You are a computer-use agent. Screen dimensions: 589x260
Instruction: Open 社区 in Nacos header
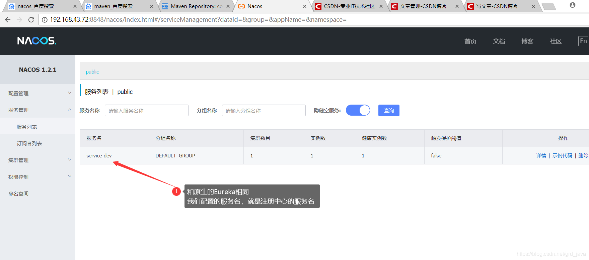tap(556, 41)
